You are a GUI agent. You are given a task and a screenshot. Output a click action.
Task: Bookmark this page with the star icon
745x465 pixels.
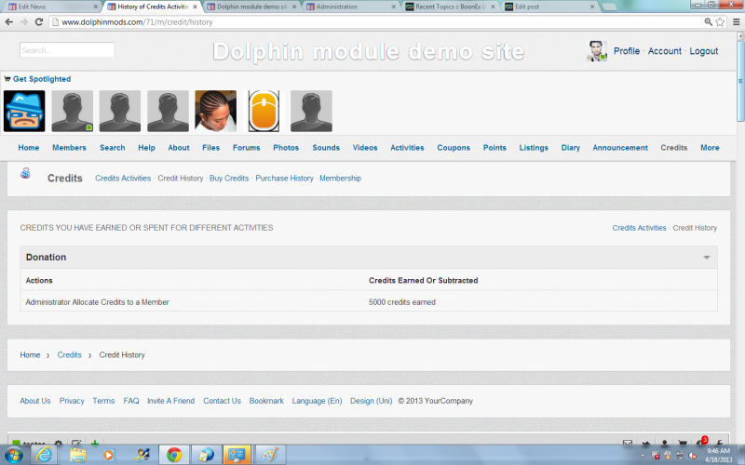pyautogui.click(x=720, y=21)
